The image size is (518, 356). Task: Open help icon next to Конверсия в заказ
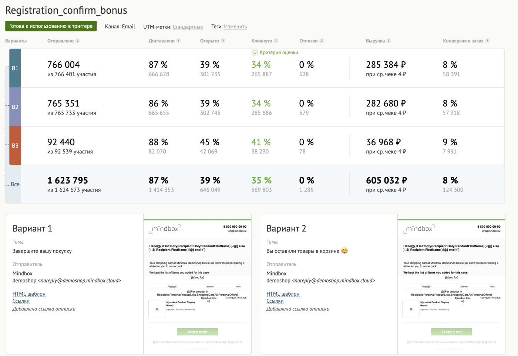point(488,41)
